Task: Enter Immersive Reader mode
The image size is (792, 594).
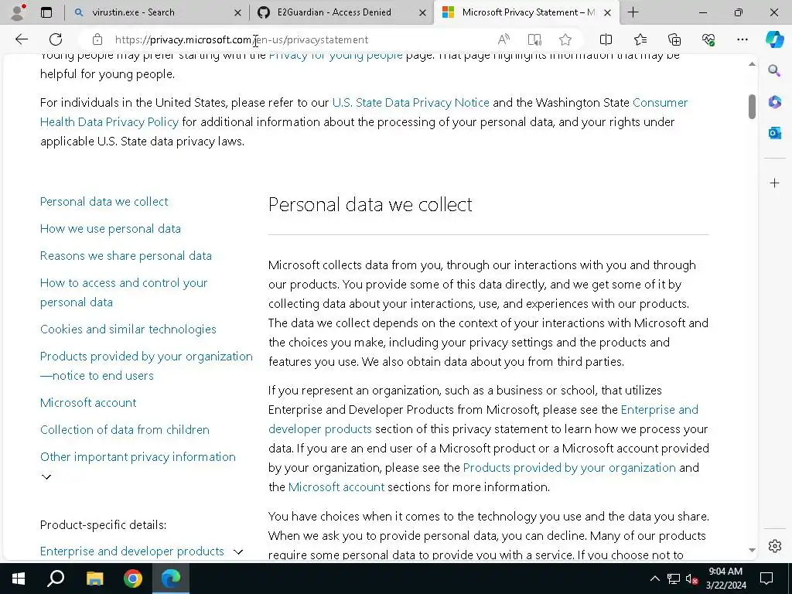Action: 534,39
